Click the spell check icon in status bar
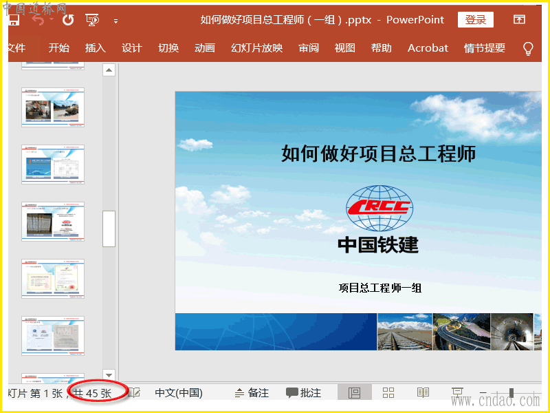550x413 pixels. 135,392
